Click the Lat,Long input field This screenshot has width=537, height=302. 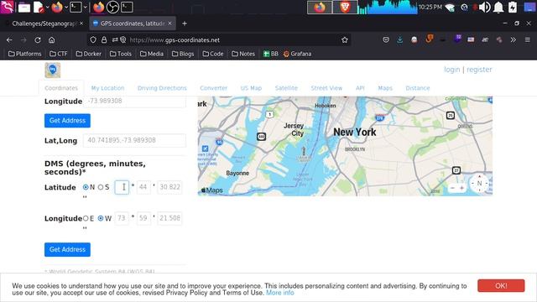point(134,140)
